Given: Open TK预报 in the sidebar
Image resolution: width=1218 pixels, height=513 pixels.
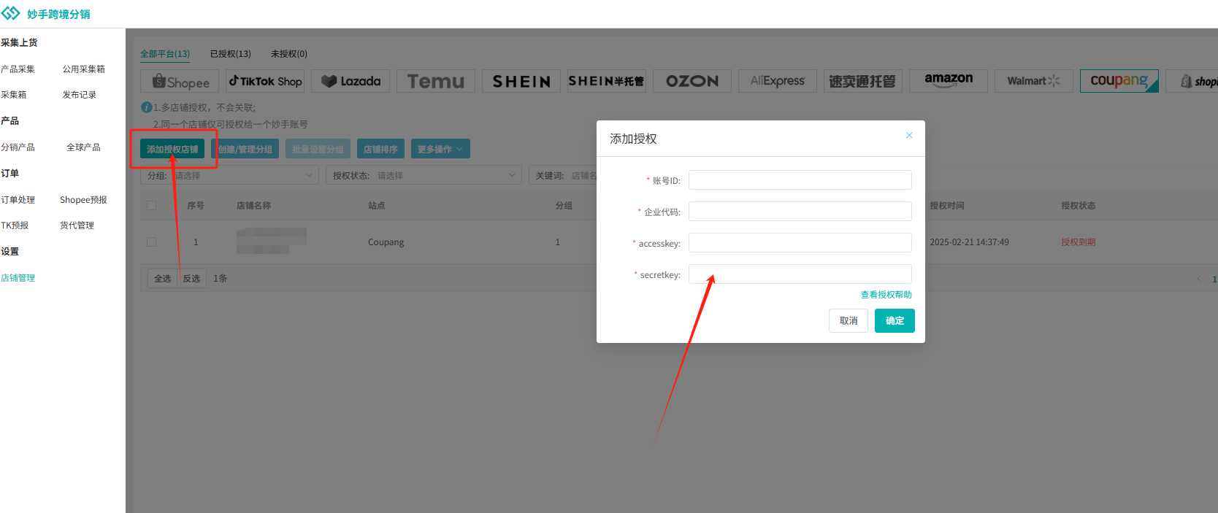Looking at the screenshot, I should click(15, 225).
